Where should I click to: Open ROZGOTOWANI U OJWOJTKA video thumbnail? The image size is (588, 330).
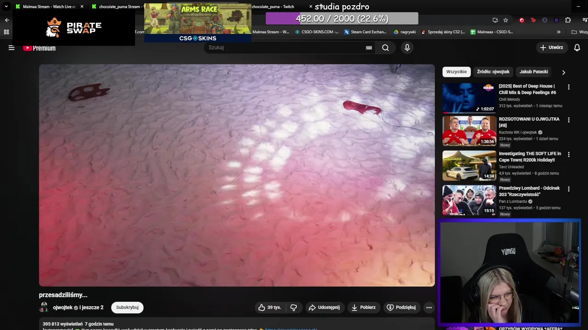click(469, 131)
